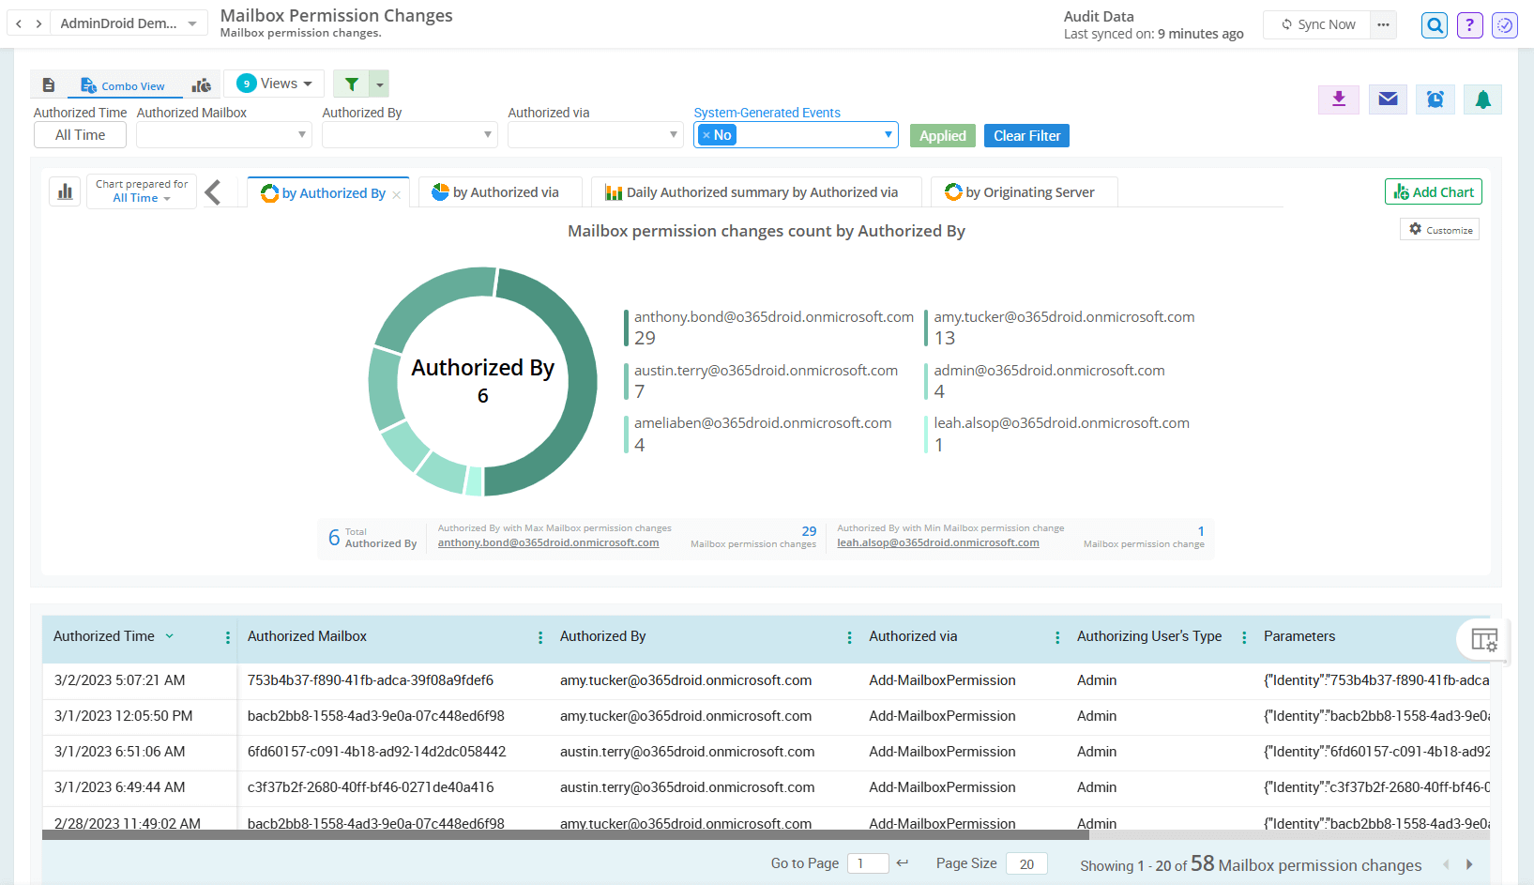The width and height of the screenshot is (1534, 885).
Task: Open the schedule report alarm clock icon
Action: (x=1435, y=99)
